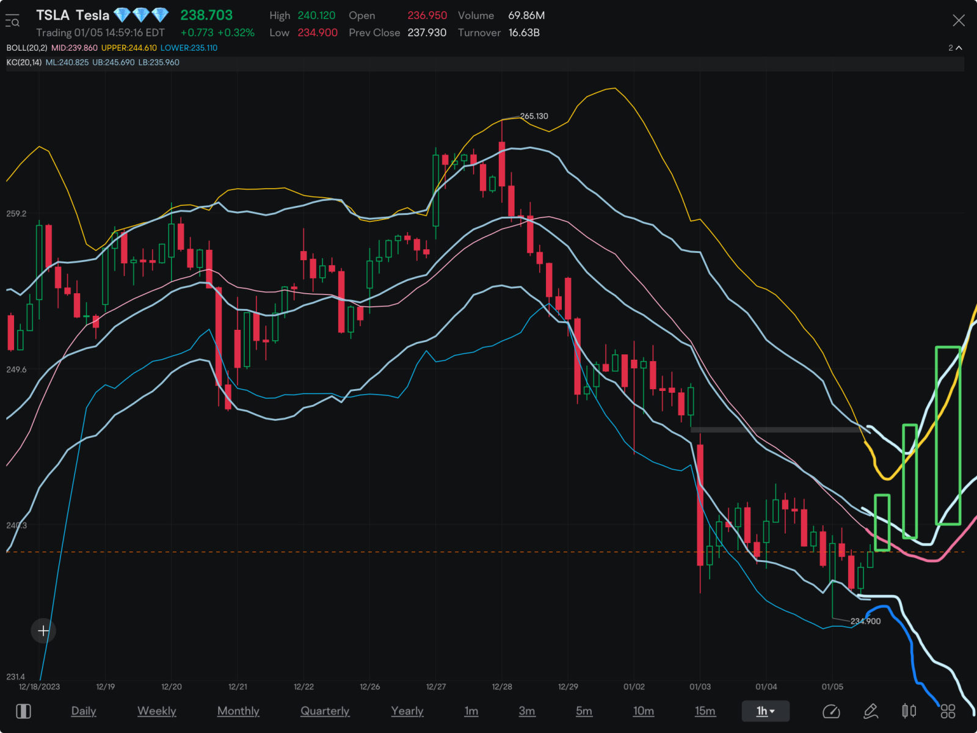Select the Monthly chart period
This screenshot has width=977, height=733.
click(x=238, y=711)
